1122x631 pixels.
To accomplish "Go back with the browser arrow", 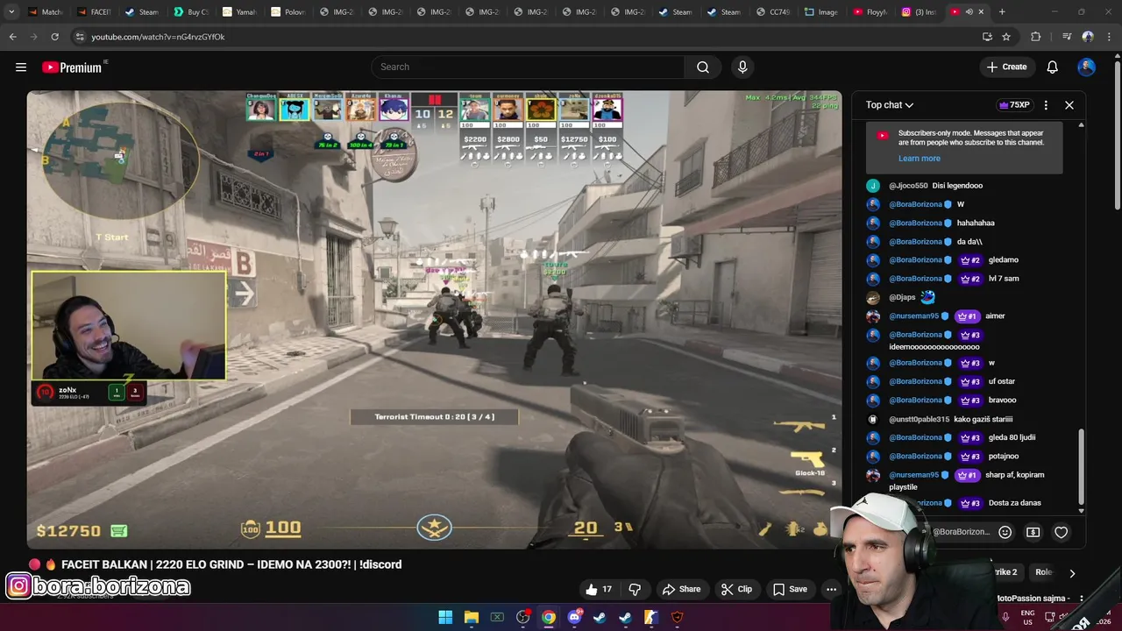I will coord(12,37).
